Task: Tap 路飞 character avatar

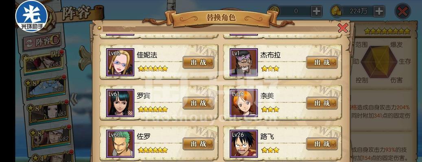Action: (x=244, y=144)
